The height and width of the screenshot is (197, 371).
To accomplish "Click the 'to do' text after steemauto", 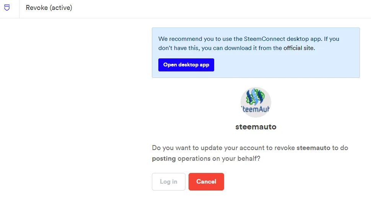I will coord(340,148).
